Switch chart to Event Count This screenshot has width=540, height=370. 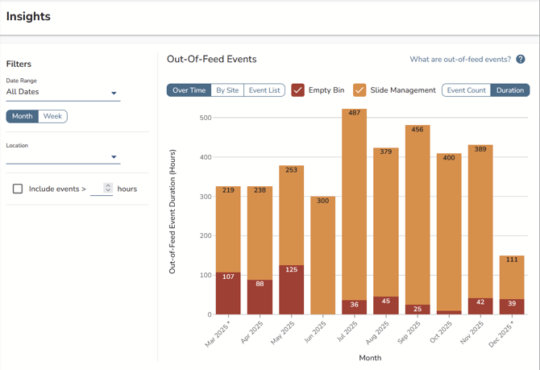pos(467,90)
